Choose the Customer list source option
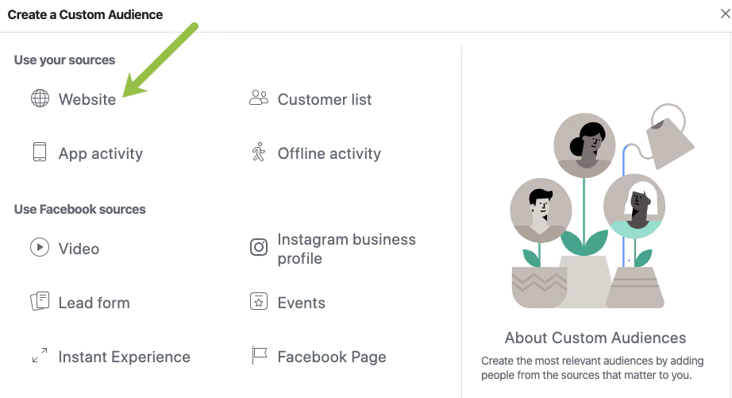The image size is (732, 398). tap(324, 99)
